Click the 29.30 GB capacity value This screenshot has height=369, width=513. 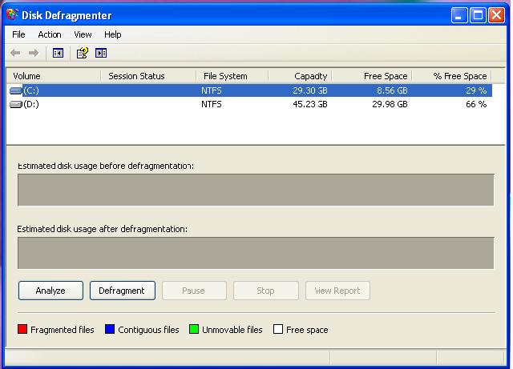[x=310, y=90]
